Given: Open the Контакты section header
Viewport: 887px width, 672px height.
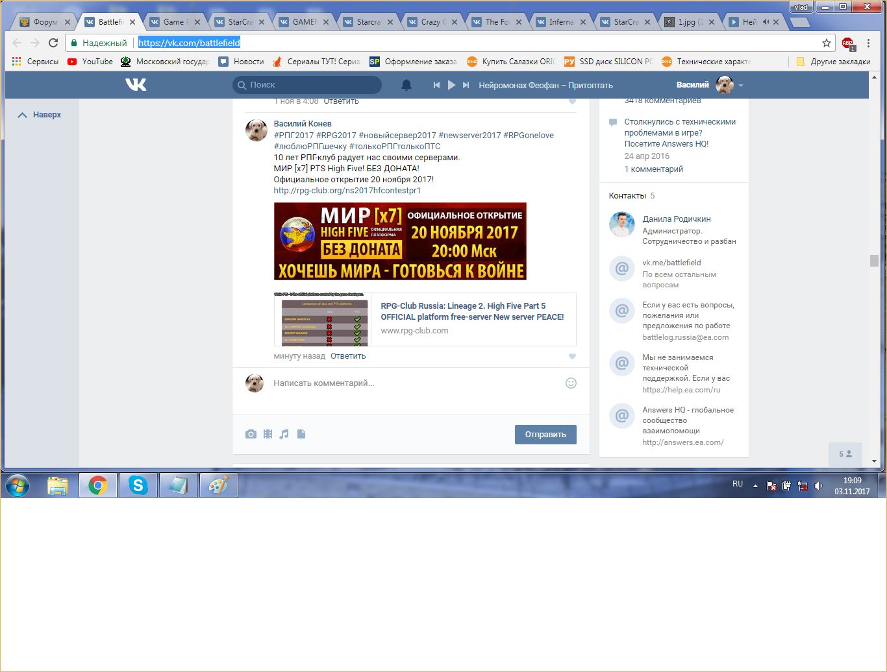Looking at the screenshot, I should coord(632,195).
